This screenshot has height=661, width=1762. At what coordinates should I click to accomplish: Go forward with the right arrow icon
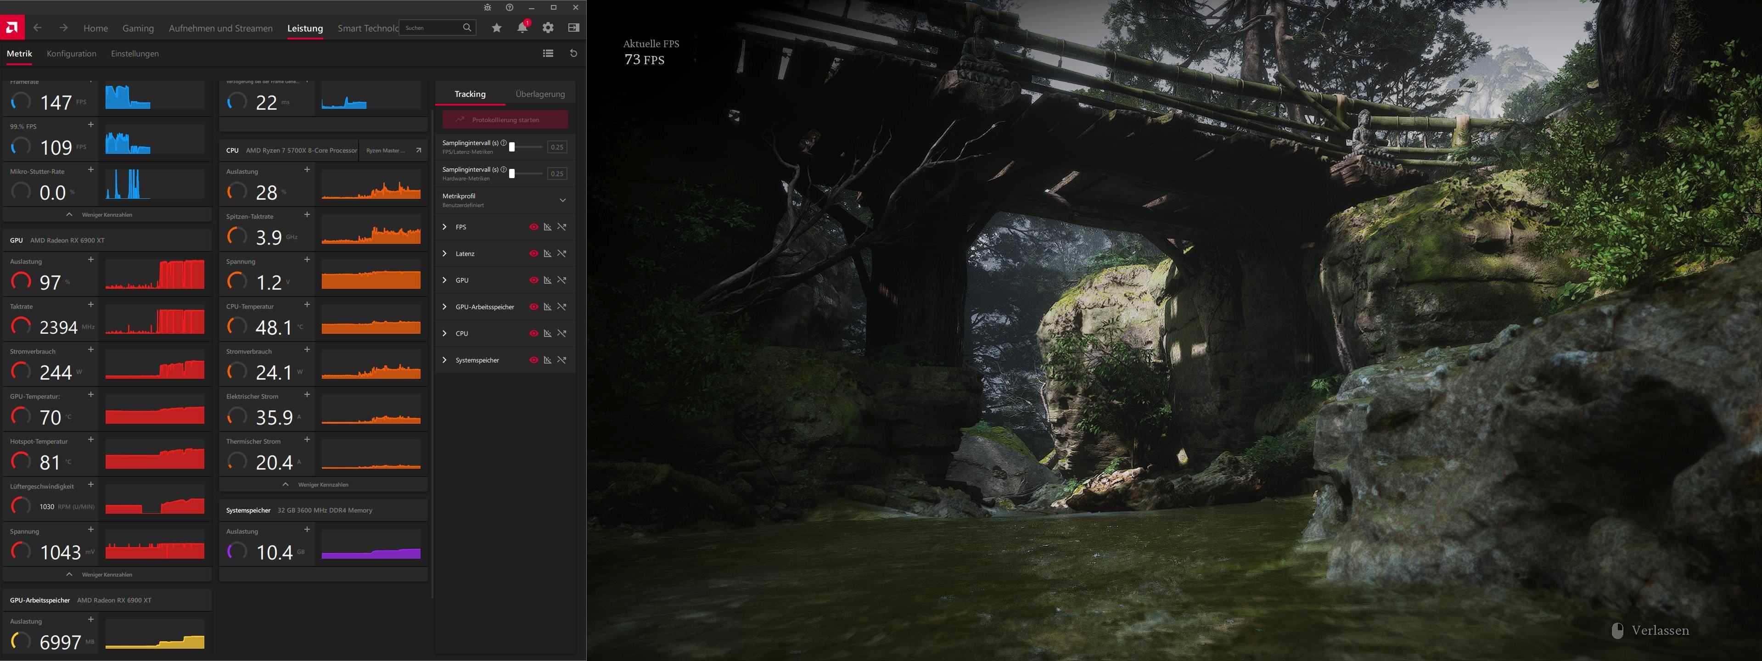point(63,28)
